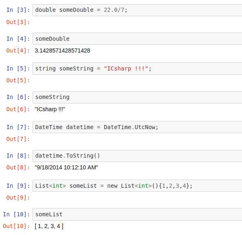Click code cell with double someDouble = 22.0/7
Viewport: 242px width, 235px height.
[x=137, y=10]
